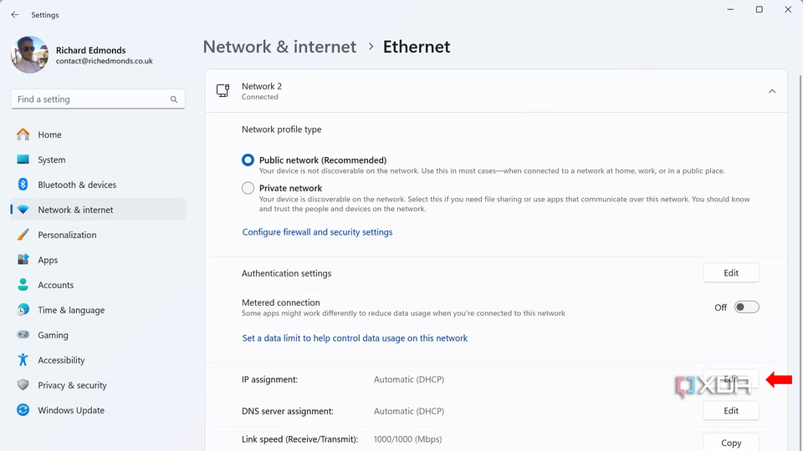Click the Time & language globe icon
Viewport: 803px width, 451px height.
click(x=23, y=310)
